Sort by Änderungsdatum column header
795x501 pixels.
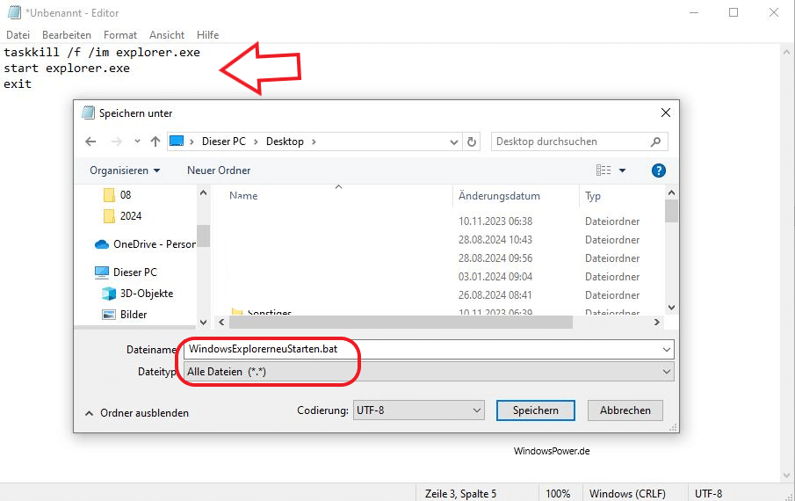click(499, 196)
